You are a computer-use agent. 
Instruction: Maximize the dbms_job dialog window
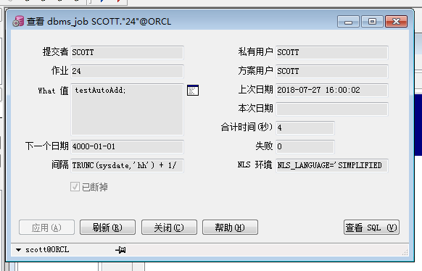coord(372,22)
